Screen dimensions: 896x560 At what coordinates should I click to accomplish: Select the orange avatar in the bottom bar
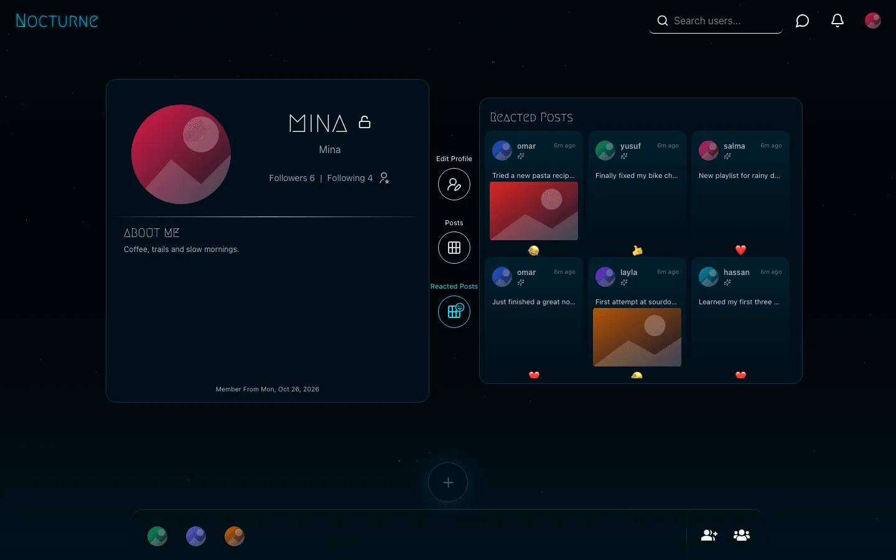[x=235, y=536]
